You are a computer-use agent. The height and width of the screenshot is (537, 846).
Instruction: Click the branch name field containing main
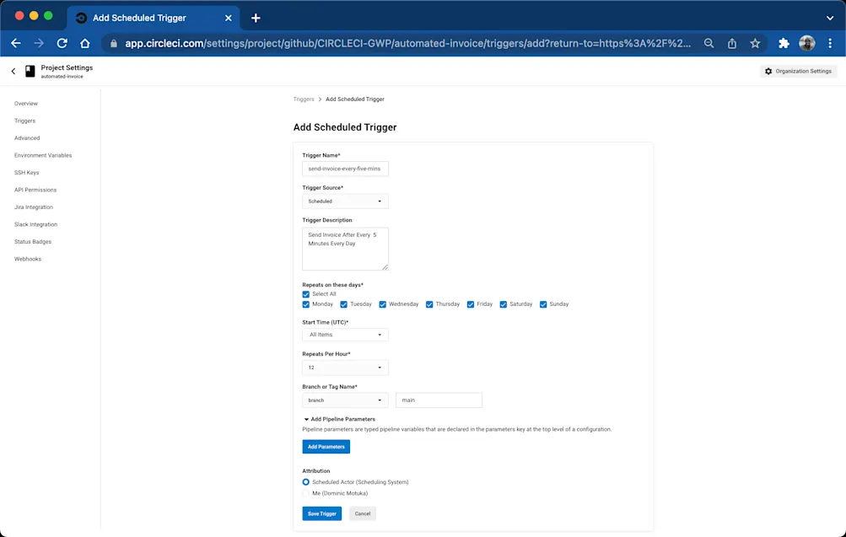tap(439, 400)
